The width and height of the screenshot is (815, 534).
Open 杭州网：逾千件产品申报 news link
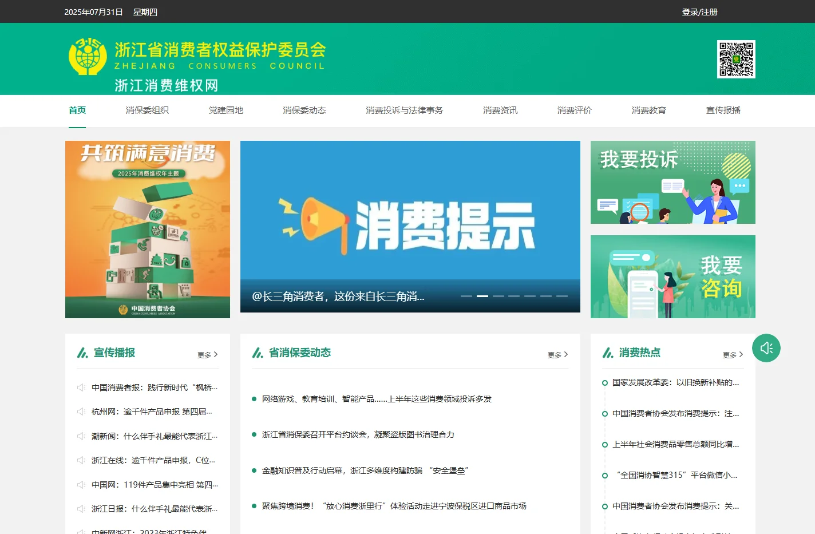tap(152, 412)
